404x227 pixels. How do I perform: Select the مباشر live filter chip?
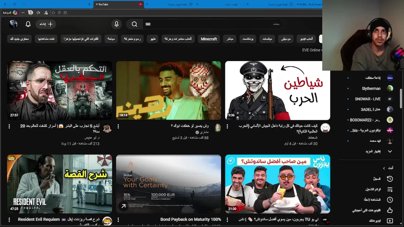[230, 39]
